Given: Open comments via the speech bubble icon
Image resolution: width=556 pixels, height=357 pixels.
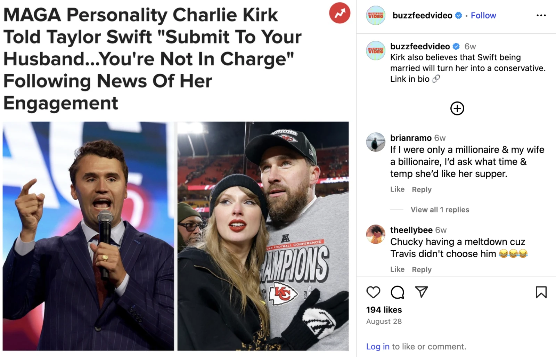Looking at the screenshot, I should (x=397, y=292).
